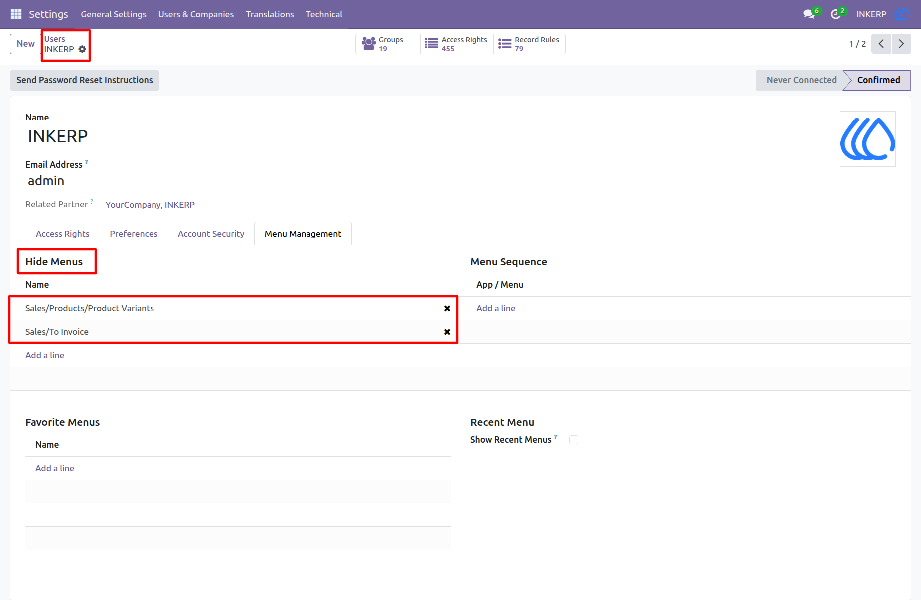Image resolution: width=921 pixels, height=600 pixels.
Task: Go to next user record arrow
Action: [x=901, y=44]
